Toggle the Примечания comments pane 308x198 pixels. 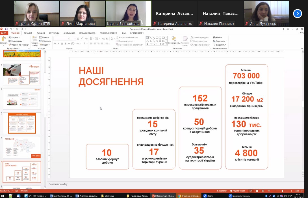pos(237,191)
